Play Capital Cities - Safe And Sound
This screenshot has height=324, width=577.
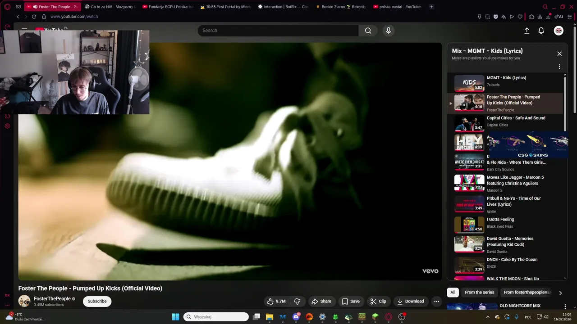[505, 123]
